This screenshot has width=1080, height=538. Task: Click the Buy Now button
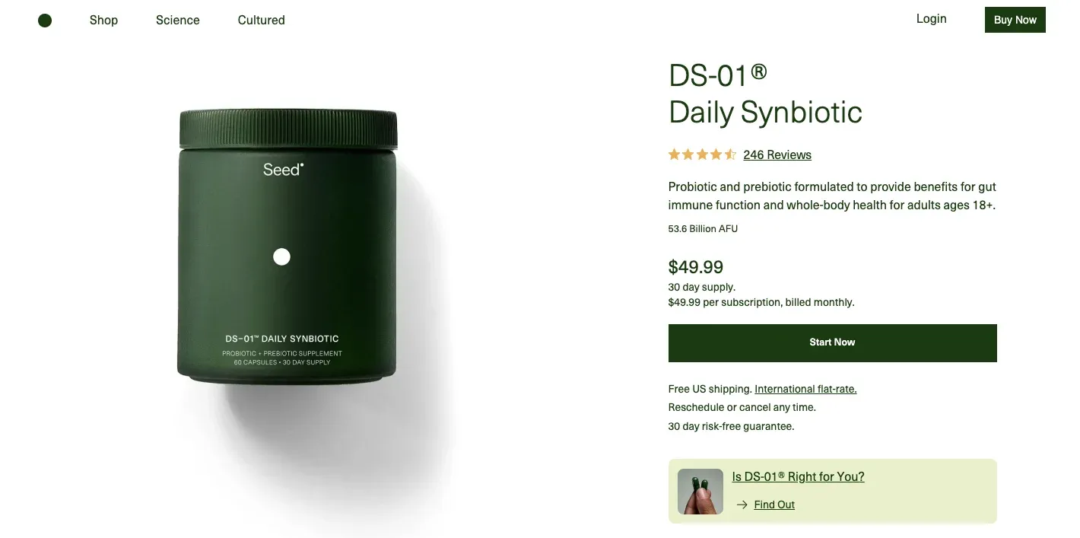(x=1015, y=20)
